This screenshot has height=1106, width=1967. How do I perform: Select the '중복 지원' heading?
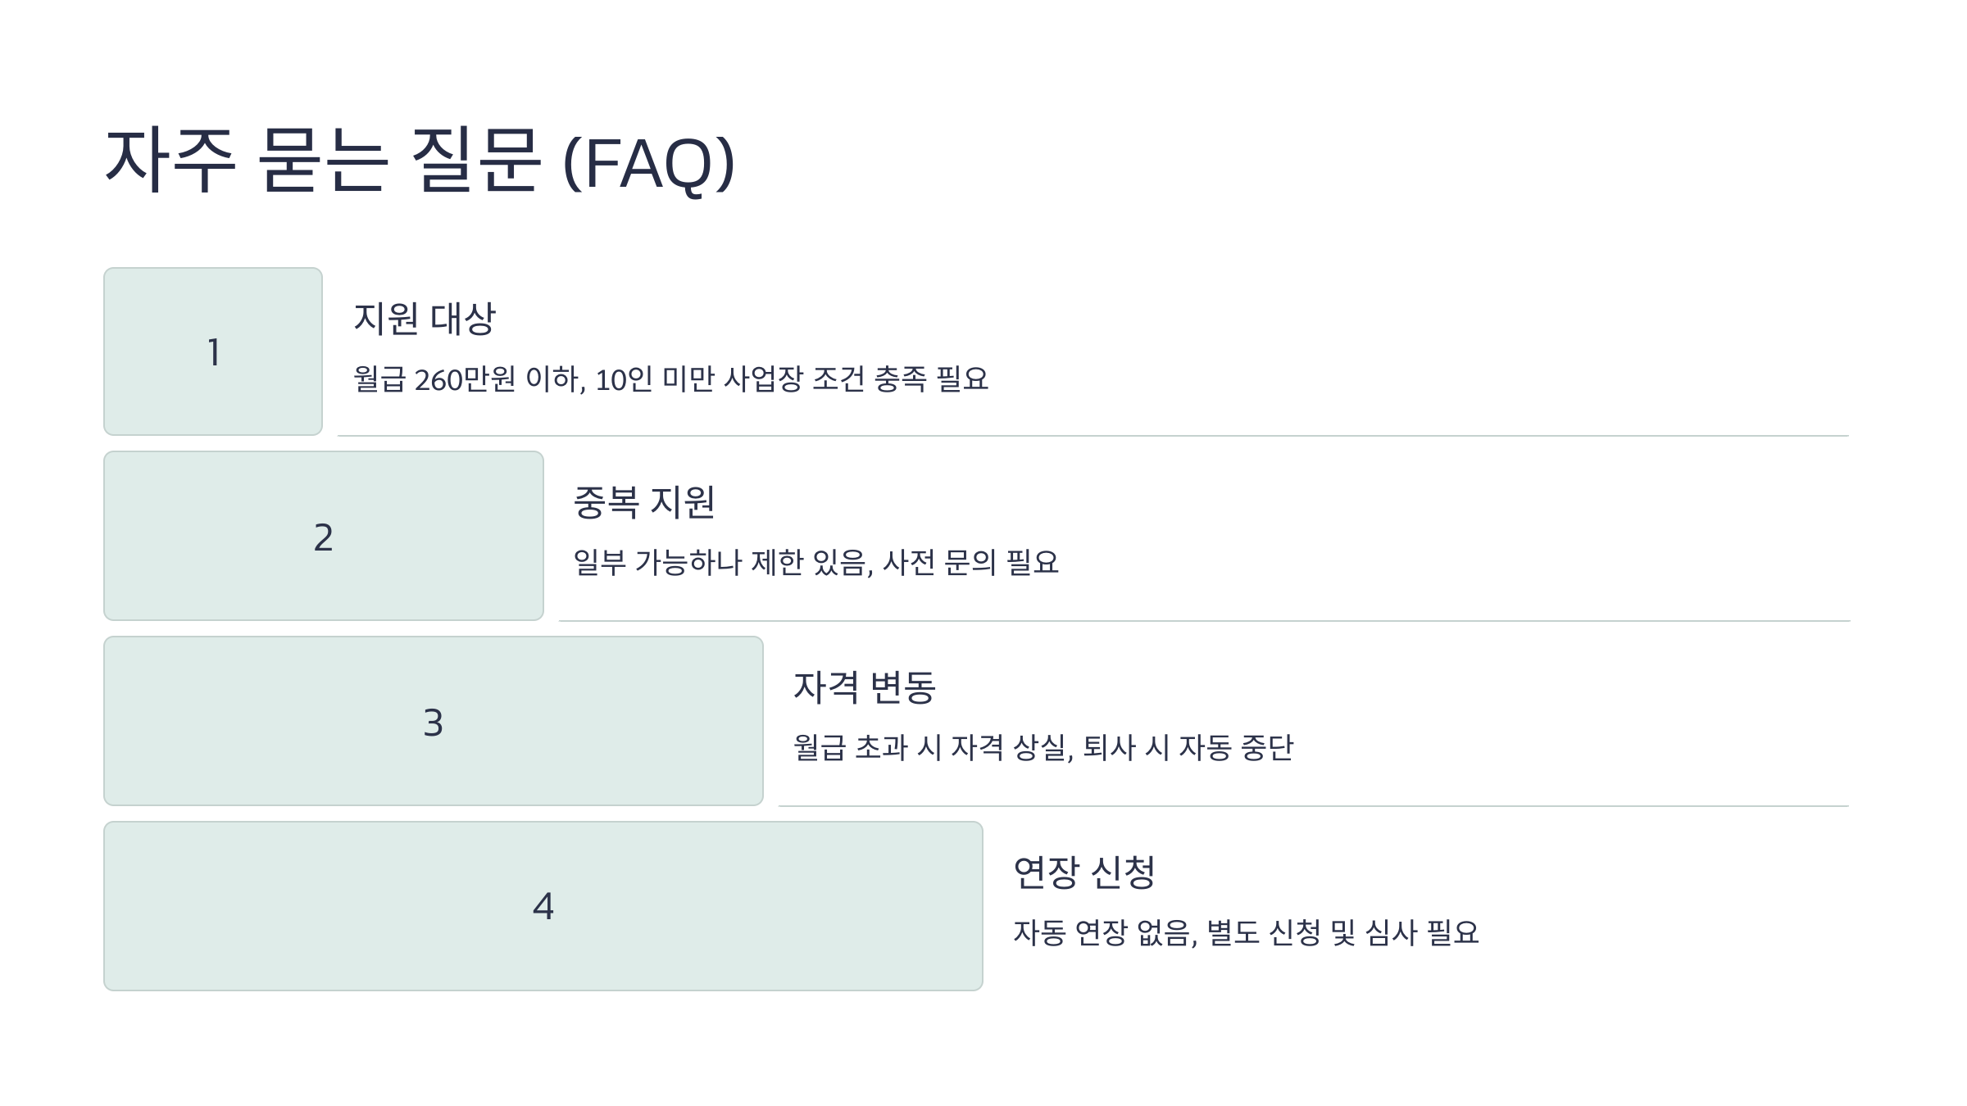pyautogui.click(x=644, y=502)
